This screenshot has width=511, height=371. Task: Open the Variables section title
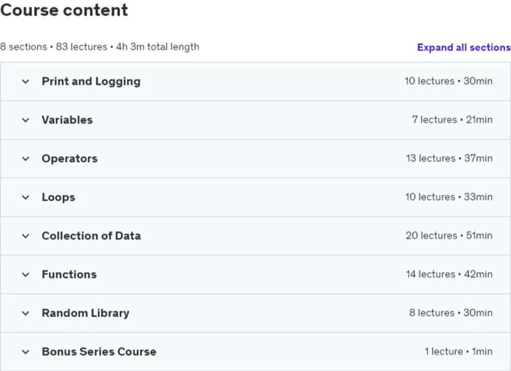pos(67,120)
